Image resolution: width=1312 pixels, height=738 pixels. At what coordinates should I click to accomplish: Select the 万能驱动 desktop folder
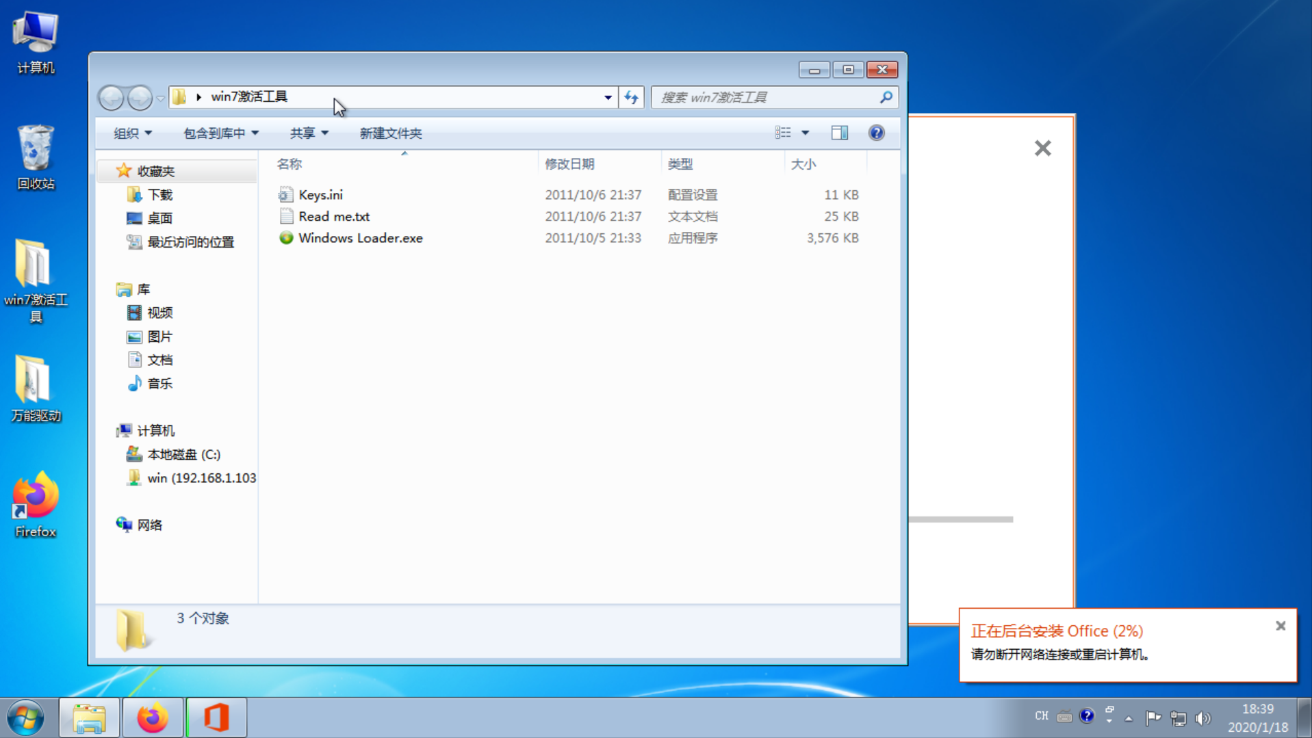click(36, 388)
